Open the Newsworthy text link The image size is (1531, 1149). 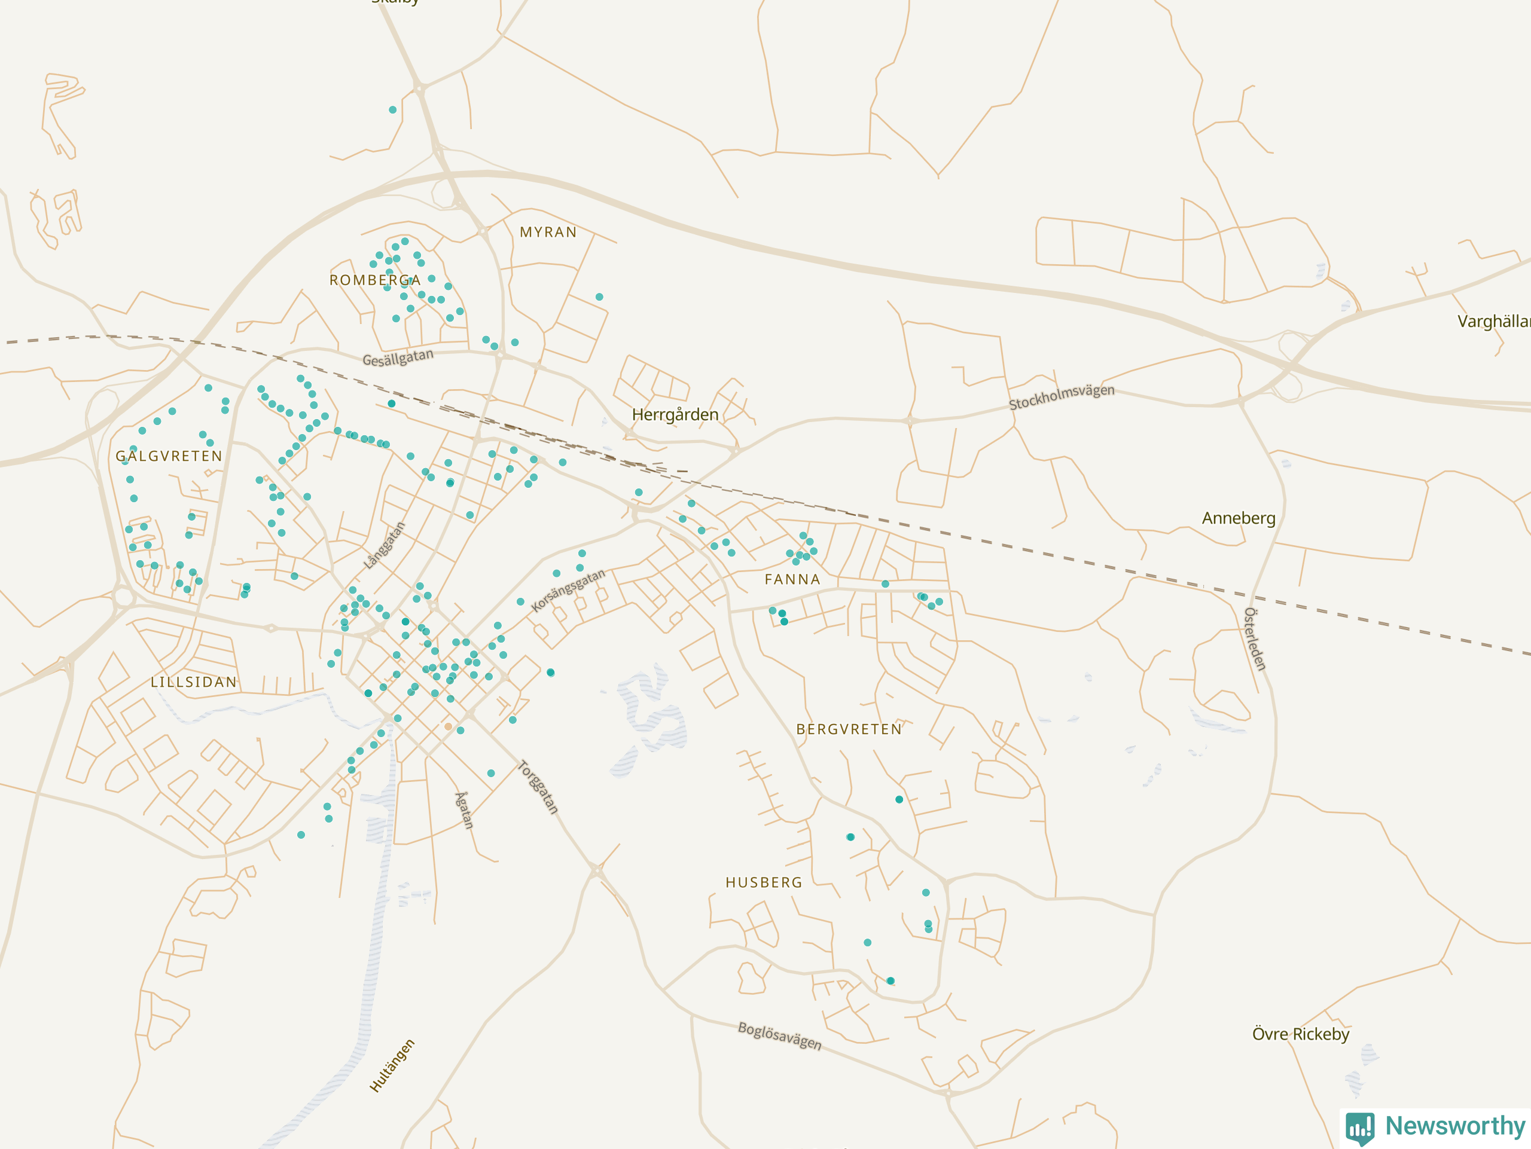point(1455,1126)
